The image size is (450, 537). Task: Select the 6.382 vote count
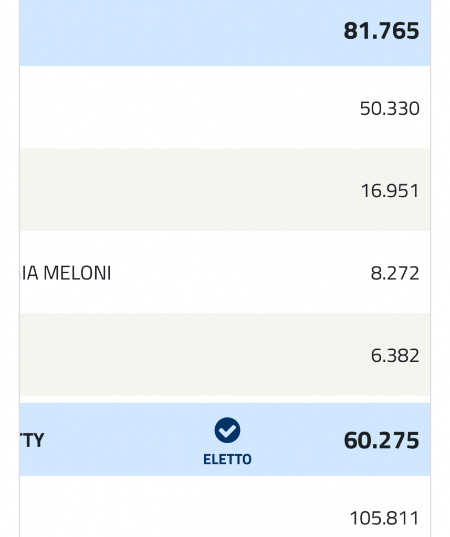click(395, 355)
